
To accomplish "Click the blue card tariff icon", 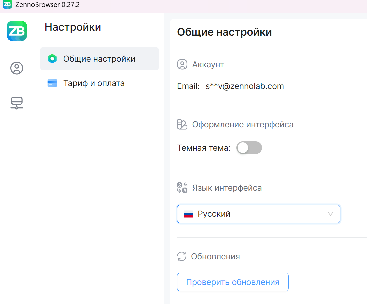I will click(52, 83).
